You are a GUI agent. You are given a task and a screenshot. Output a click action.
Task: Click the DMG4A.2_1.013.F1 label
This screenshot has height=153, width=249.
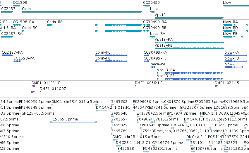113,108
